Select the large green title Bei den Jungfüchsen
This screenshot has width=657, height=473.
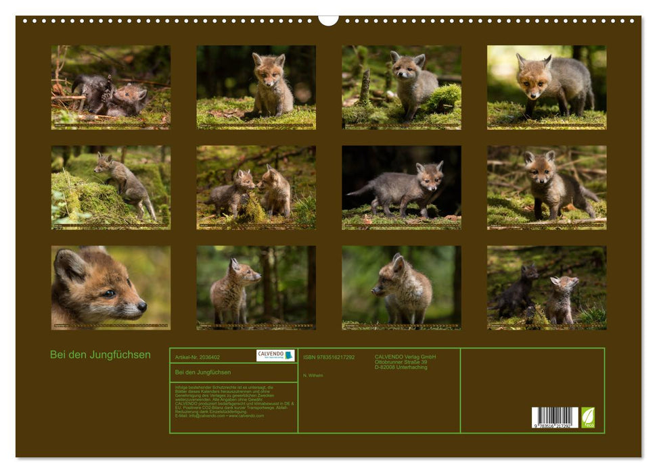[x=100, y=355]
